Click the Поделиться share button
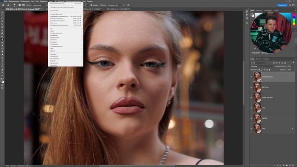 282,5
